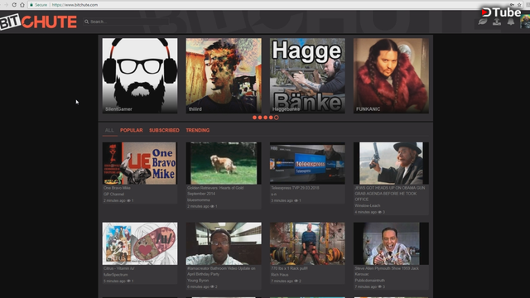Open the Haggebanke featured channel
This screenshot has height=298, width=530.
(x=307, y=75)
